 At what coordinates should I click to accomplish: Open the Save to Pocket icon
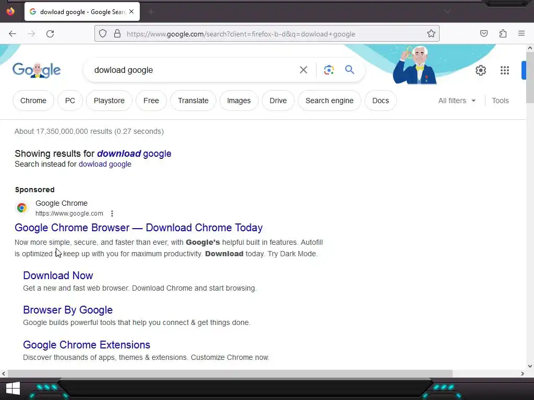coord(484,33)
